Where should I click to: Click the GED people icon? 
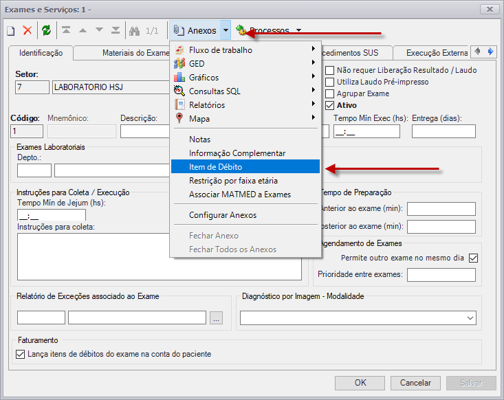point(179,64)
